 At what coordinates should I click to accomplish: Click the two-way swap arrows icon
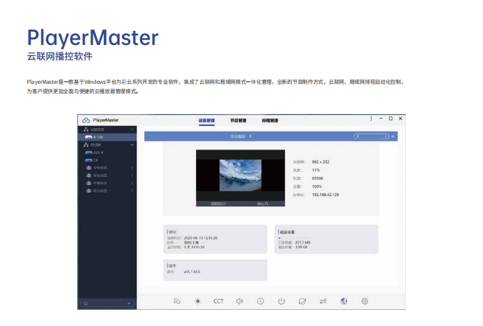[x=323, y=301]
